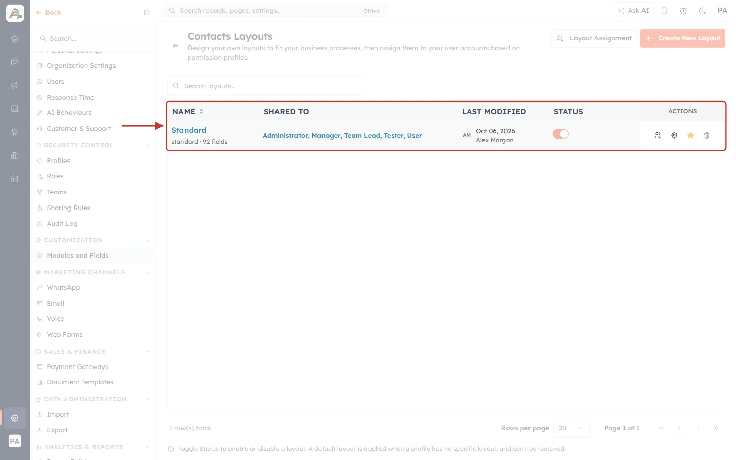
Task: Mark Standard layout as default star
Action: (x=691, y=135)
